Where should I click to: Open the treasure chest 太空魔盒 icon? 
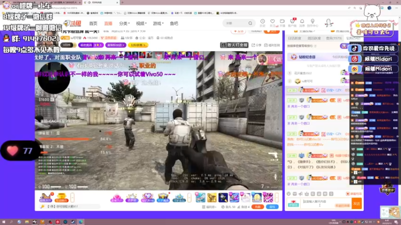click(163, 197)
